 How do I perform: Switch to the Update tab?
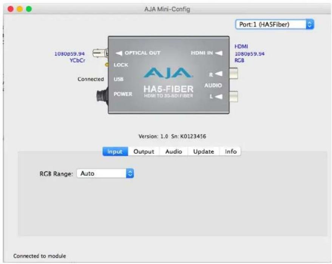click(x=204, y=151)
